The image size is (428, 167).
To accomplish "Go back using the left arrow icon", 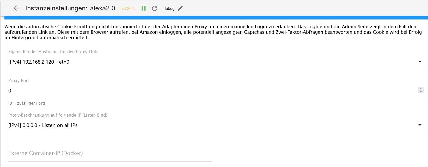I will coord(16,8).
